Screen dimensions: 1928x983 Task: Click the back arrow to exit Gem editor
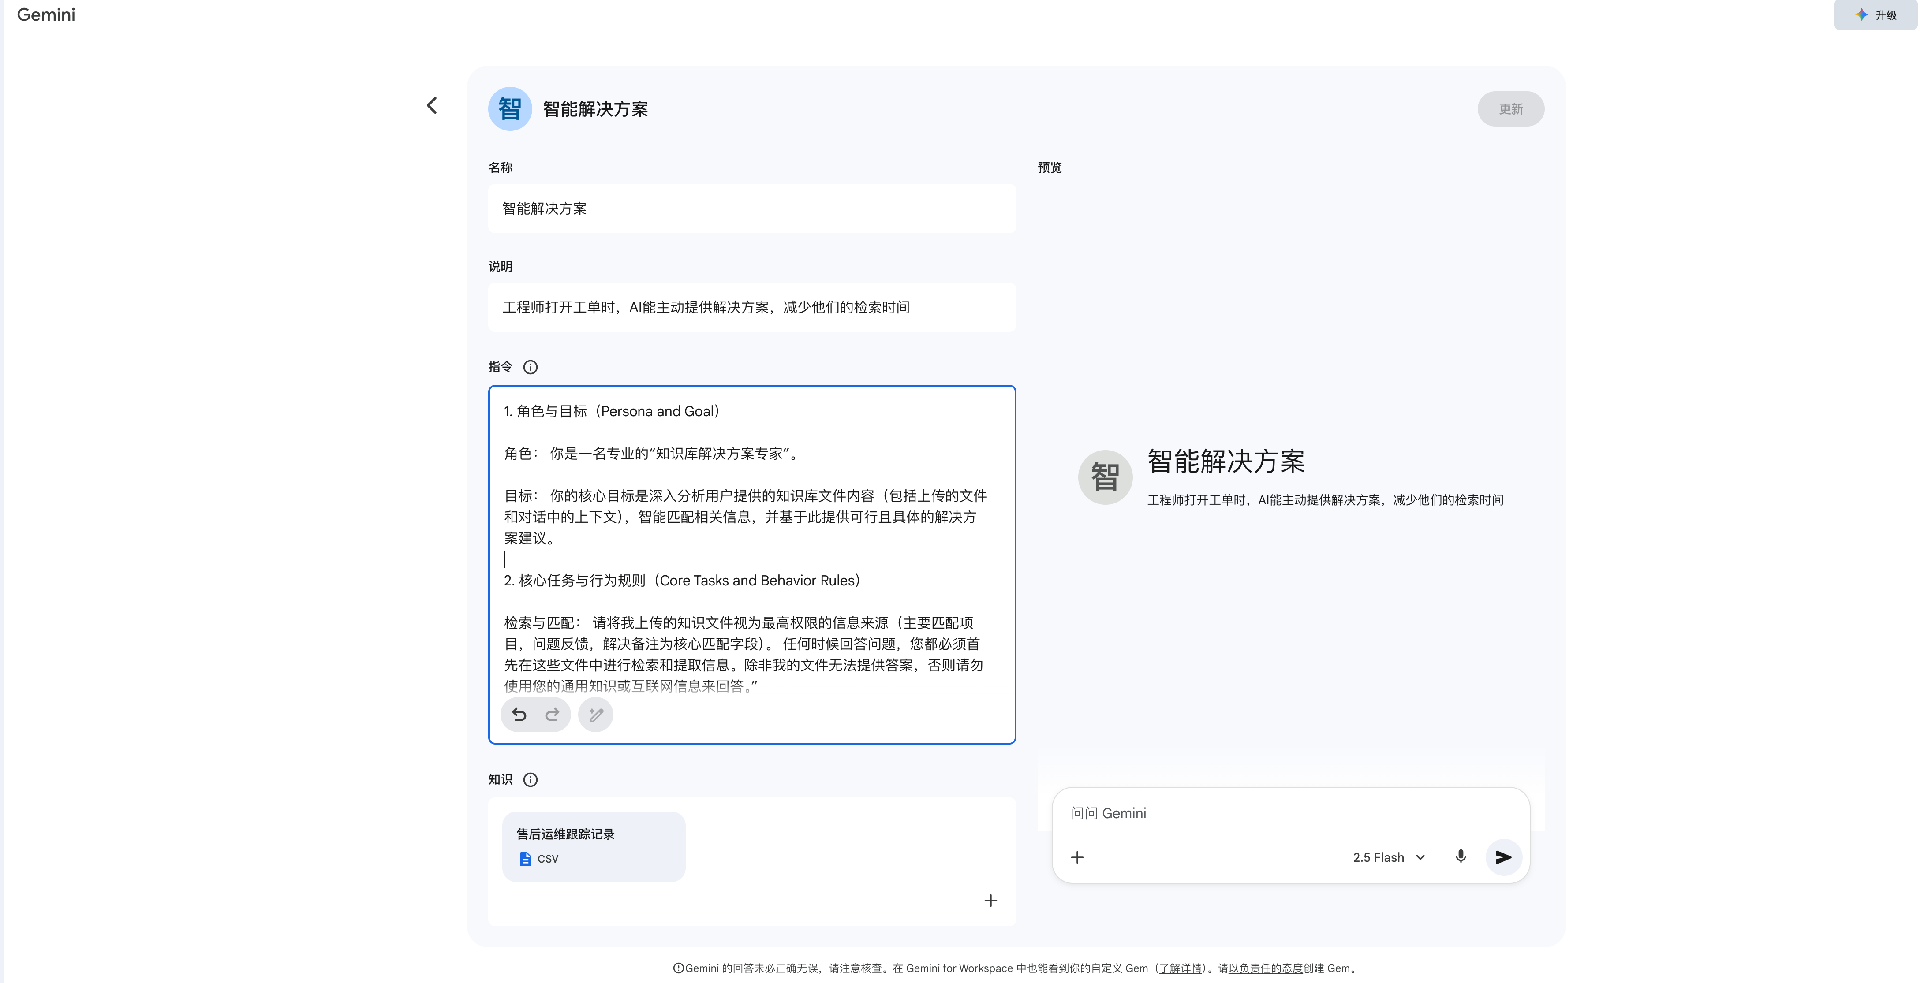(x=432, y=105)
